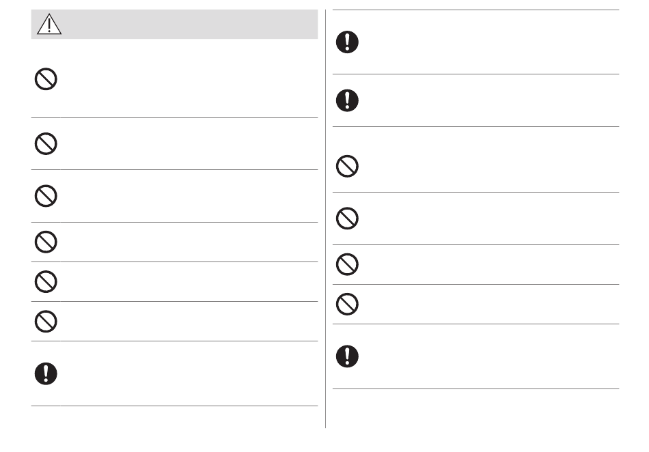Click the gray warning header banner

(x=174, y=24)
